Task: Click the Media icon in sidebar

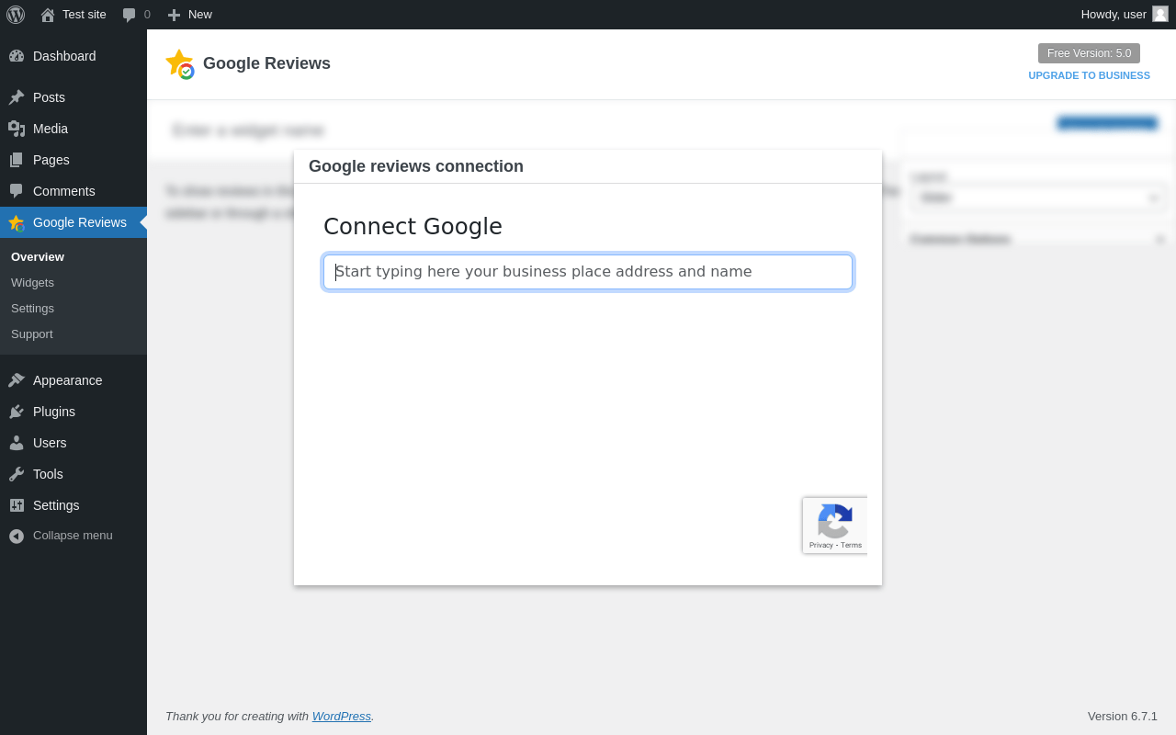Action: pos(17,129)
